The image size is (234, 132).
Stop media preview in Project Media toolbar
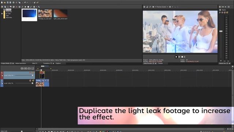28,7
